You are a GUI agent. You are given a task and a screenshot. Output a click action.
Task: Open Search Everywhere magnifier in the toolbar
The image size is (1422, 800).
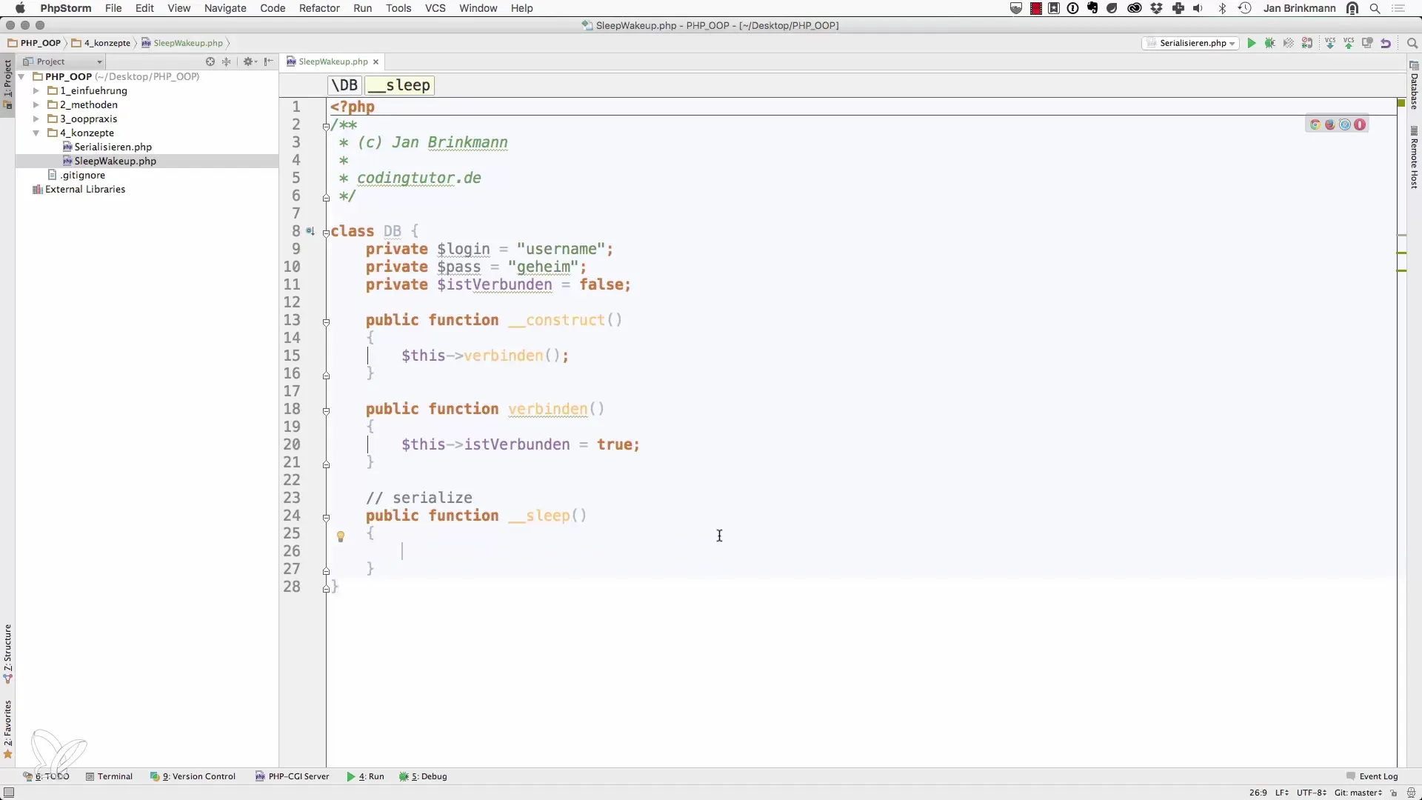tap(1412, 43)
